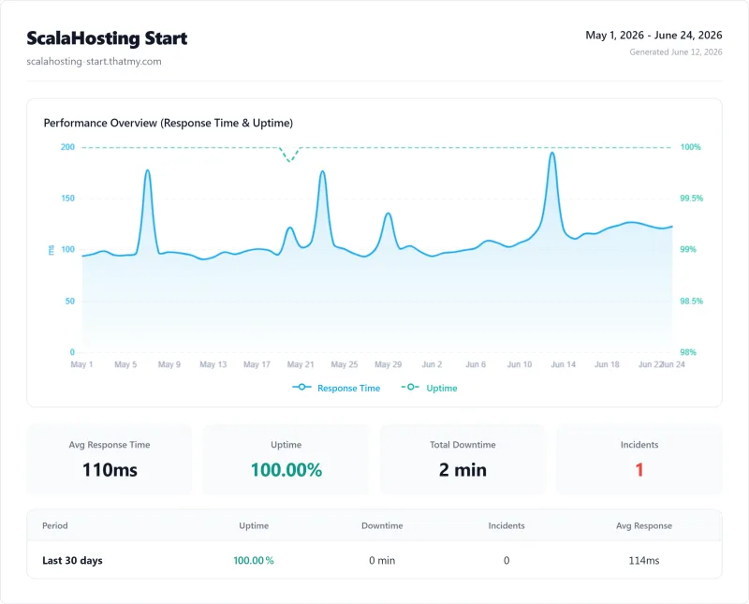Click the 99.5% right axis label
This screenshot has width=749, height=604.
pos(691,199)
